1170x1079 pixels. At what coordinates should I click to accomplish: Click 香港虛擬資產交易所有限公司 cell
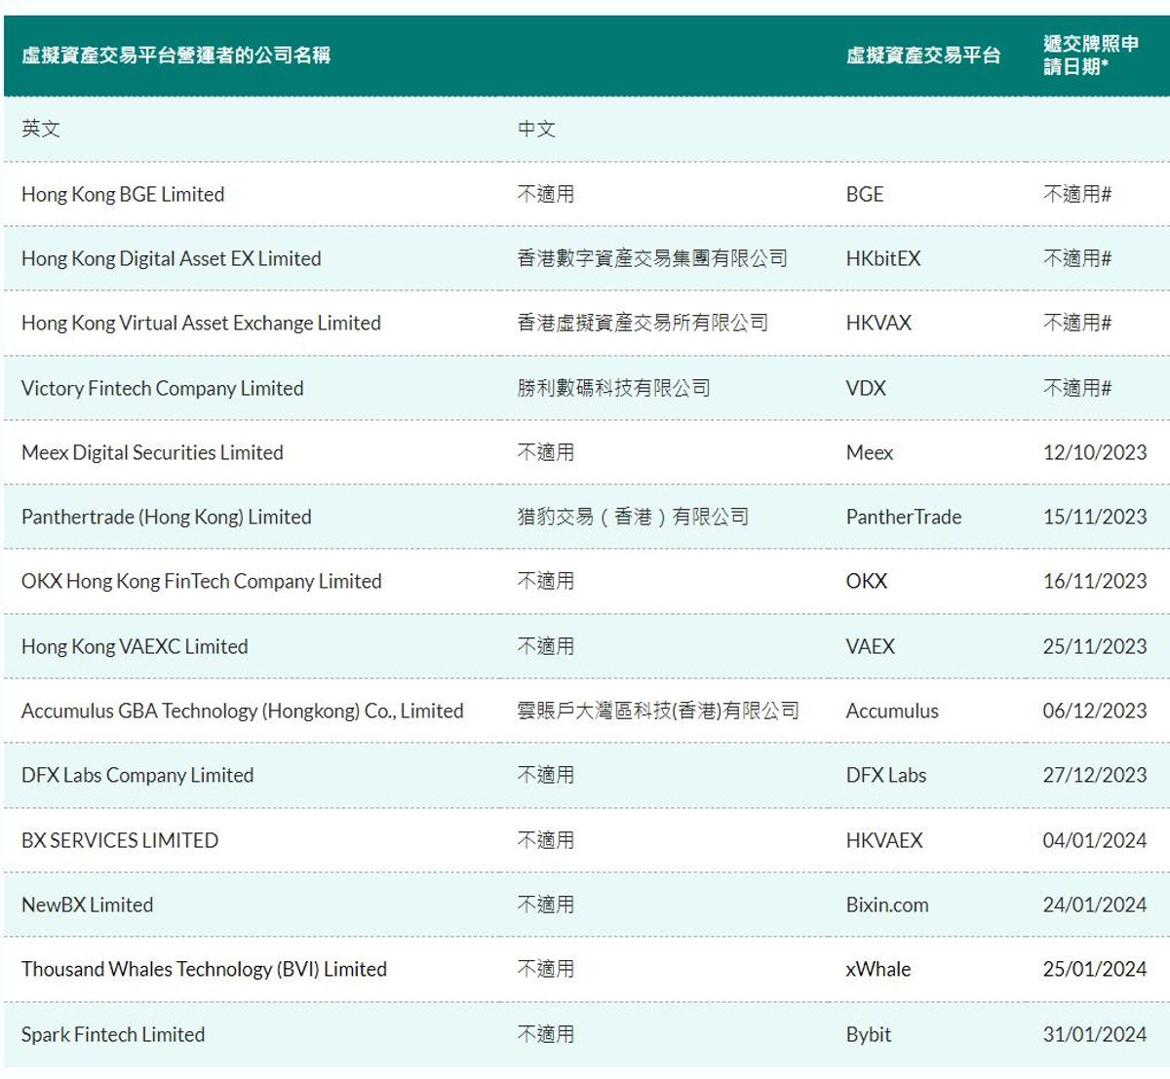click(643, 323)
